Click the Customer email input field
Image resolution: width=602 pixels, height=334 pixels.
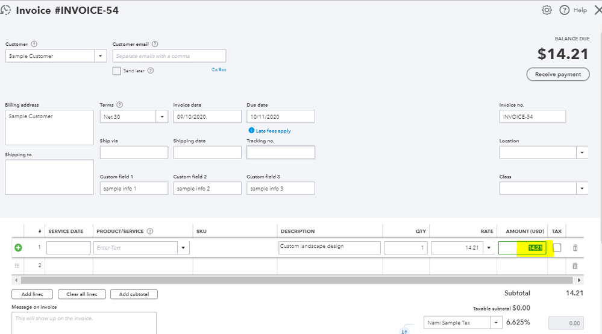(169, 56)
